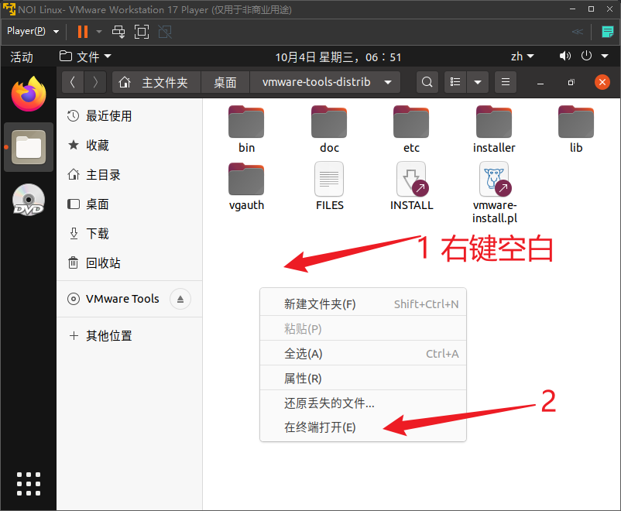This screenshot has width=621, height=511.
Task: Open the Downloads sidebar location
Action: click(98, 233)
